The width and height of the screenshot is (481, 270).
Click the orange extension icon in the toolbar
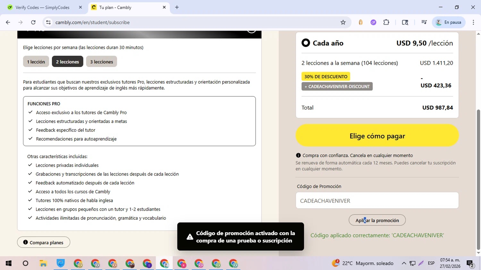[361, 22]
